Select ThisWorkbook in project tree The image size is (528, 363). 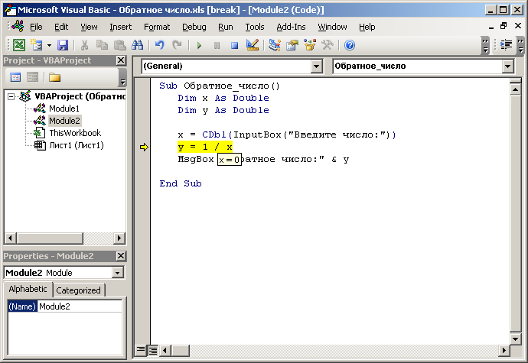[75, 133]
